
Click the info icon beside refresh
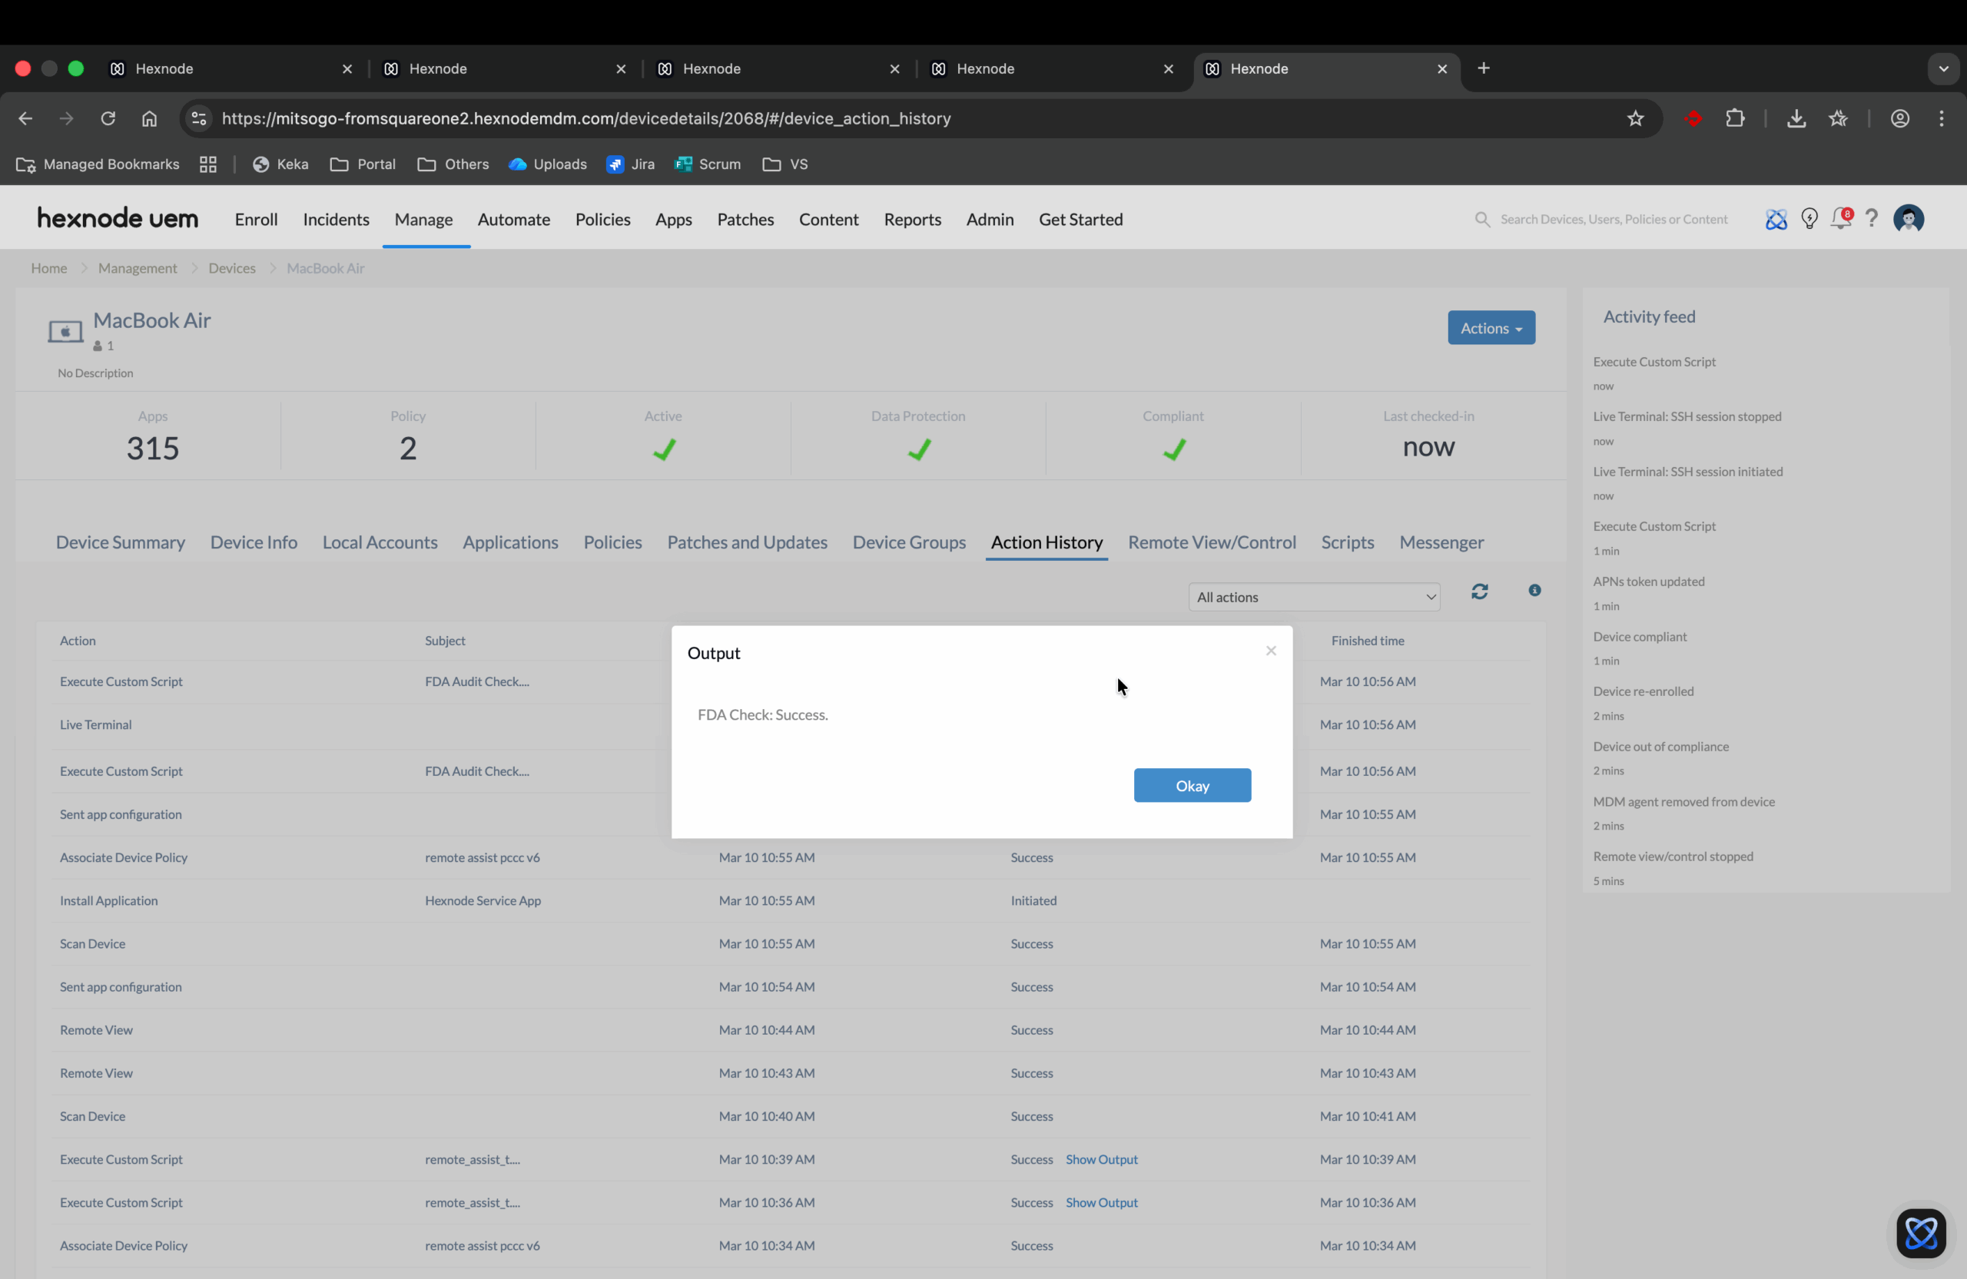[x=1534, y=590]
